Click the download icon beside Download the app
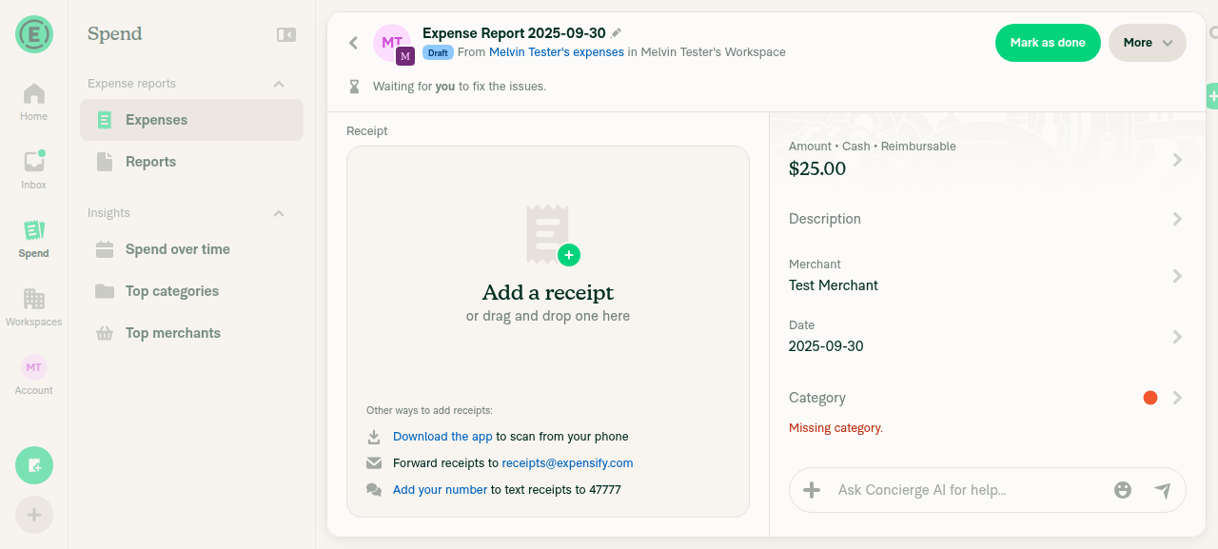This screenshot has height=549, width=1218. pyautogui.click(x=374, y=437)
